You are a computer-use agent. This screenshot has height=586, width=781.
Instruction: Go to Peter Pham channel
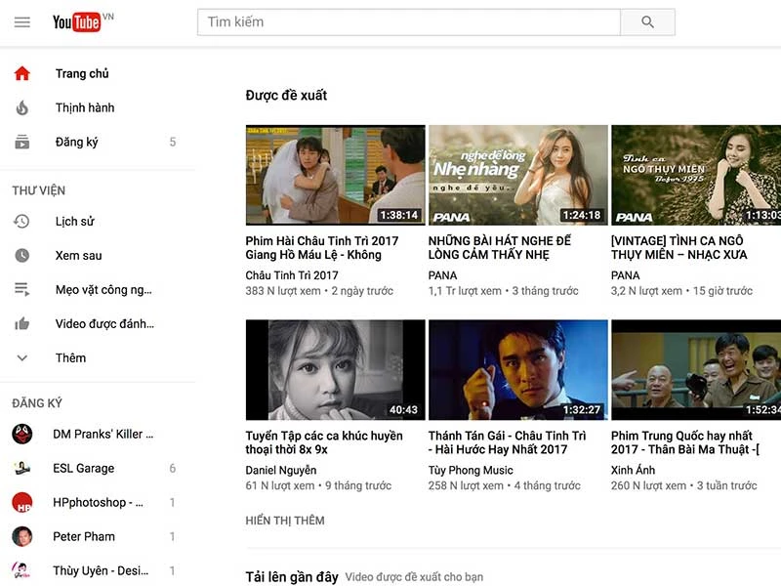(84, 536)
